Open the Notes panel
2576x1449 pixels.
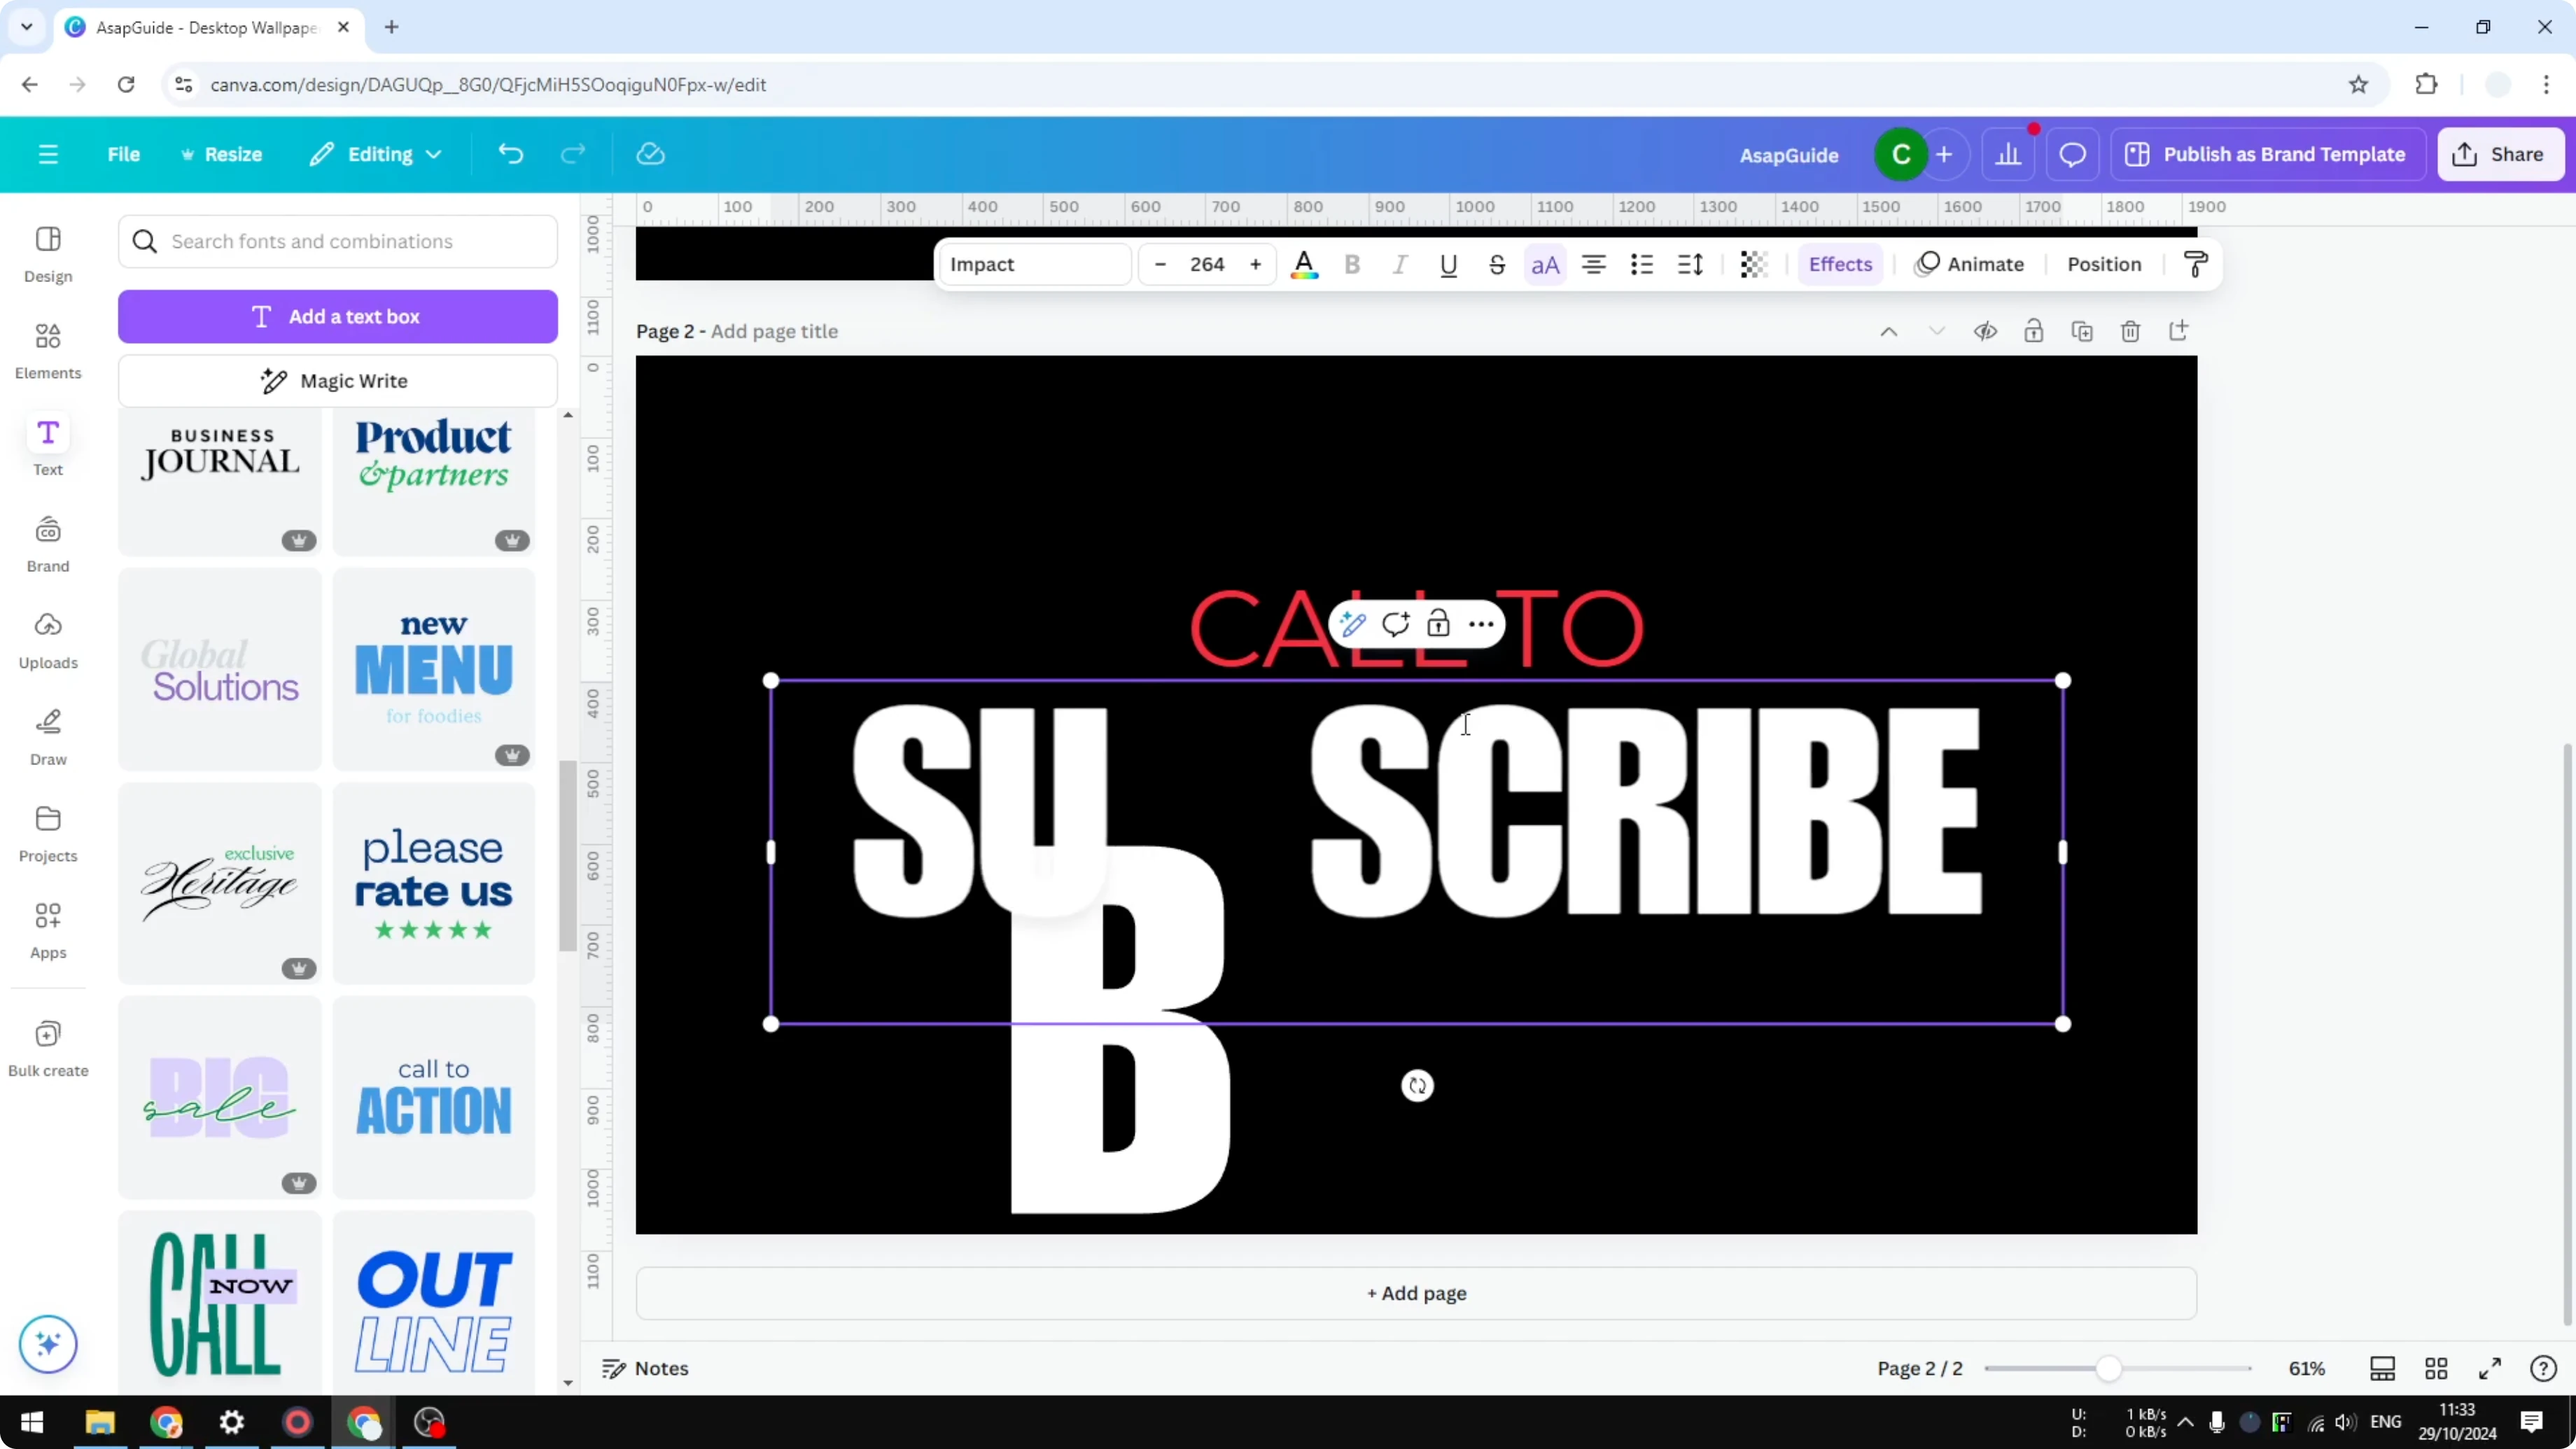(645, 1368)
